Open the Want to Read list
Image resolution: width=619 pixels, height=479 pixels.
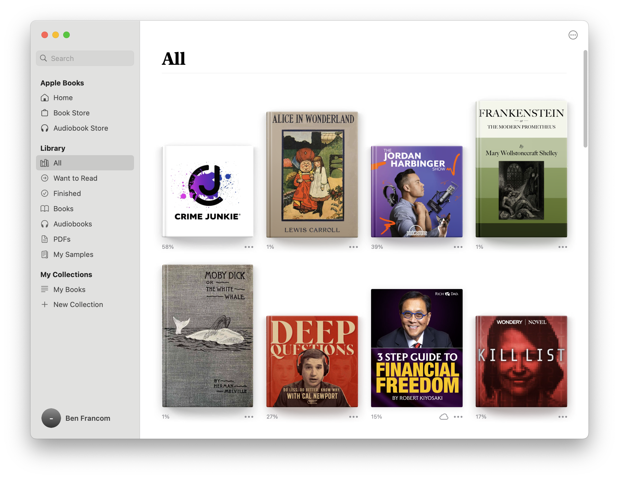tap(75, 178)
